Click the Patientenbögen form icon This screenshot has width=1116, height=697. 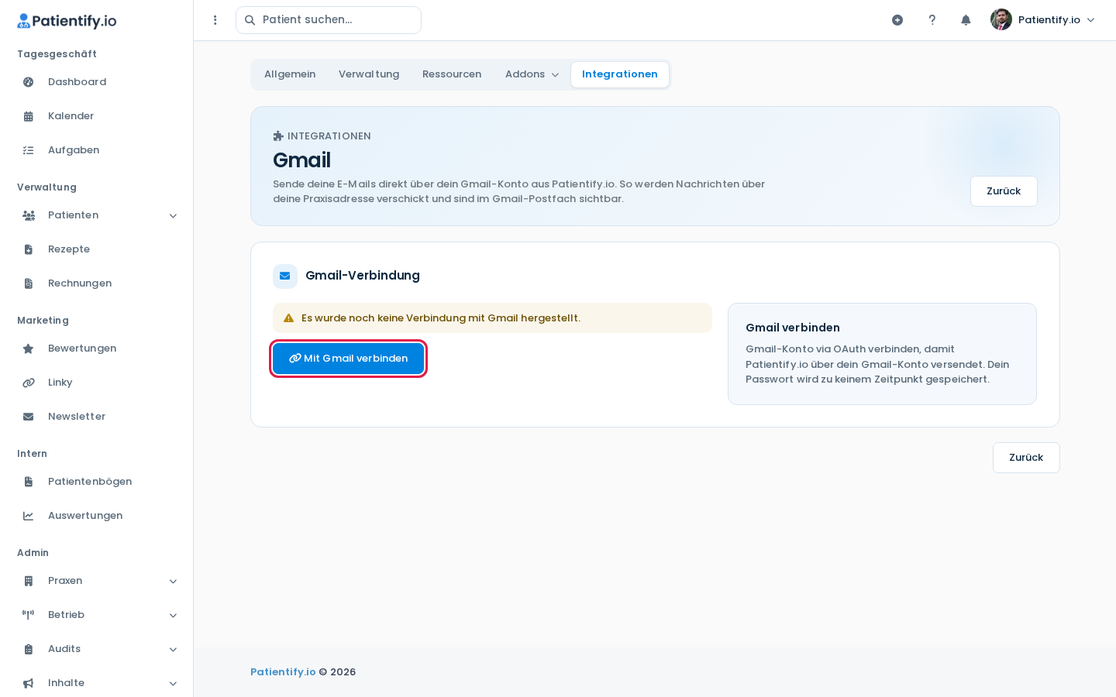click(x=29, y=482)
